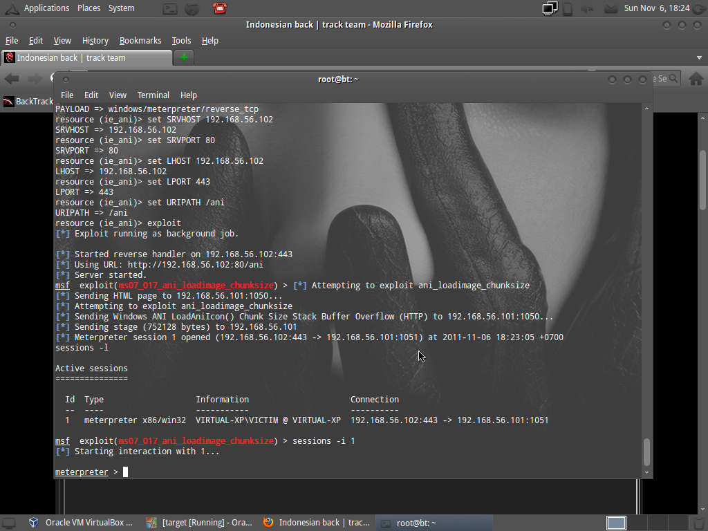The image size is (708, 531).
Task: Open the Firefox Edit menu
Action: coord(36,41)
